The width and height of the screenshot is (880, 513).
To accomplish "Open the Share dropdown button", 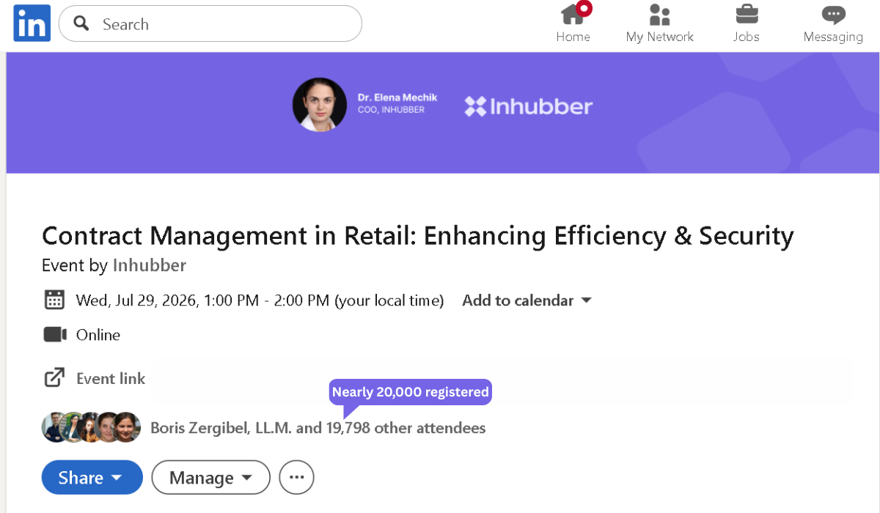I will [92, 478].
